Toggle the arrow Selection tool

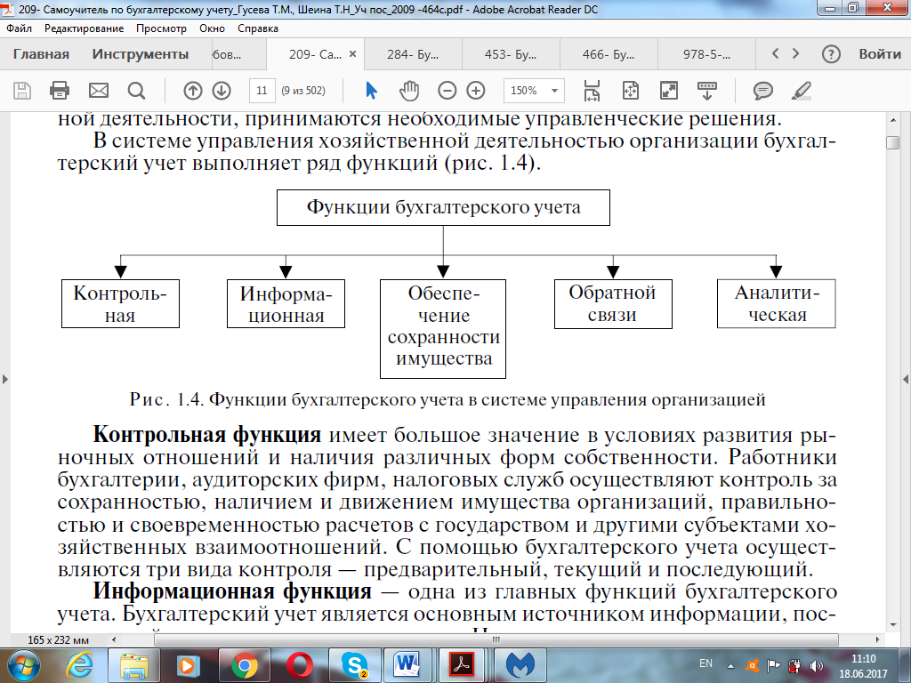pos(371,91)
